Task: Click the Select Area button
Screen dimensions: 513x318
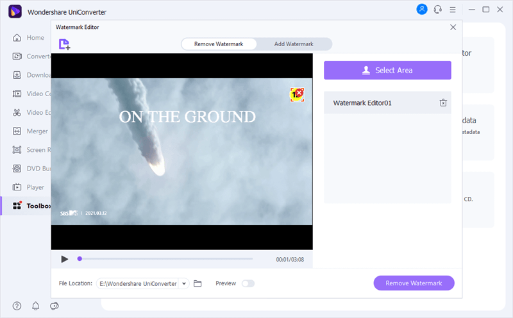Action: (x=387, y=70)
